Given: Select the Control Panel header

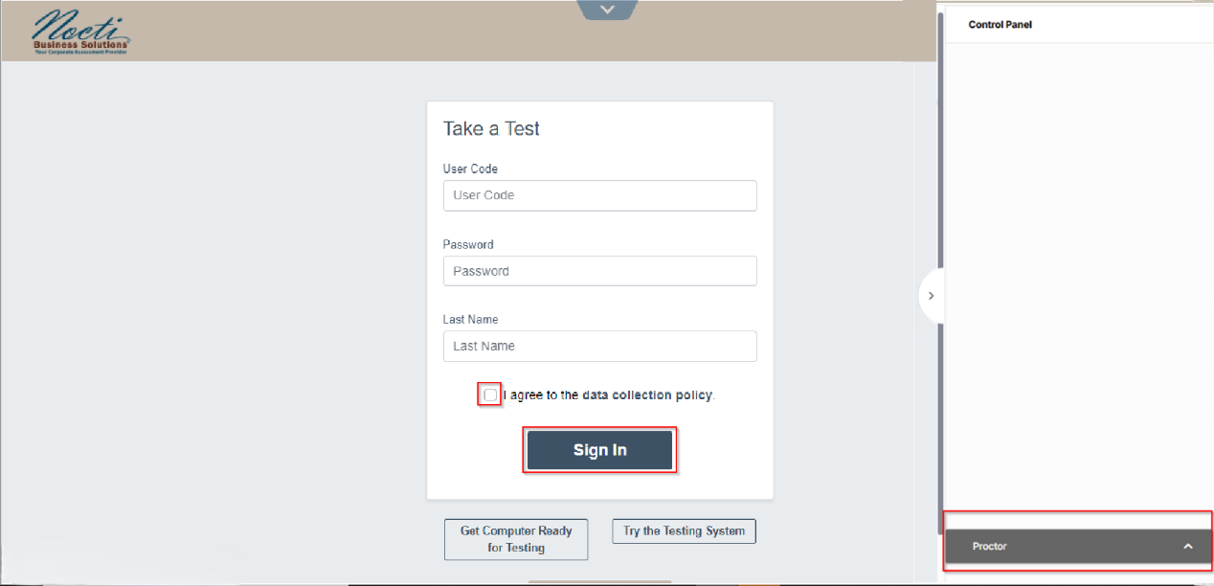Looking at the screenshot, I should tap(1000, 25).
